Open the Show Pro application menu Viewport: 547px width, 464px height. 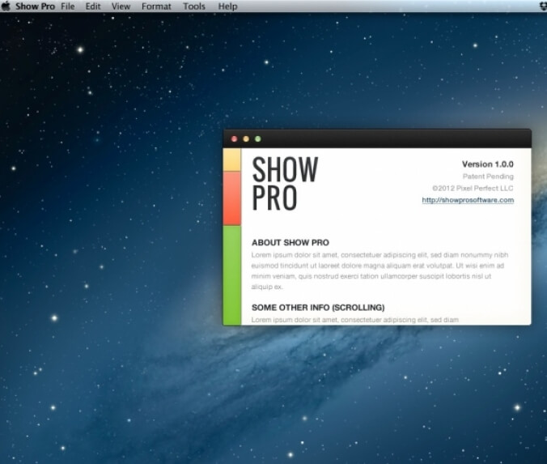[35, 6]
